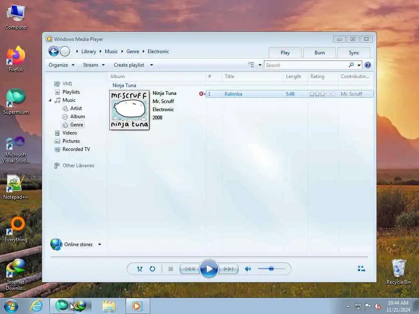Select Music in the navigation pane
Viewport: 419px width, 314px height.
pos(69,100)
